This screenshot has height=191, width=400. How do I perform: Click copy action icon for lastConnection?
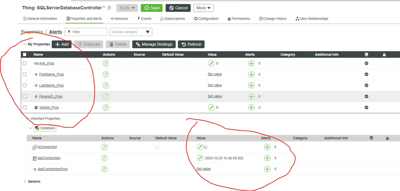(105, 158)
